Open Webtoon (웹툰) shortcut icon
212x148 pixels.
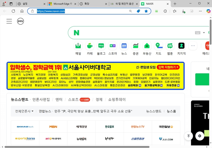tap(170, 46)
